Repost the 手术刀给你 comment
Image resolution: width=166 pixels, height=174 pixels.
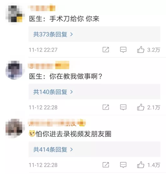(x=106, y=50)
